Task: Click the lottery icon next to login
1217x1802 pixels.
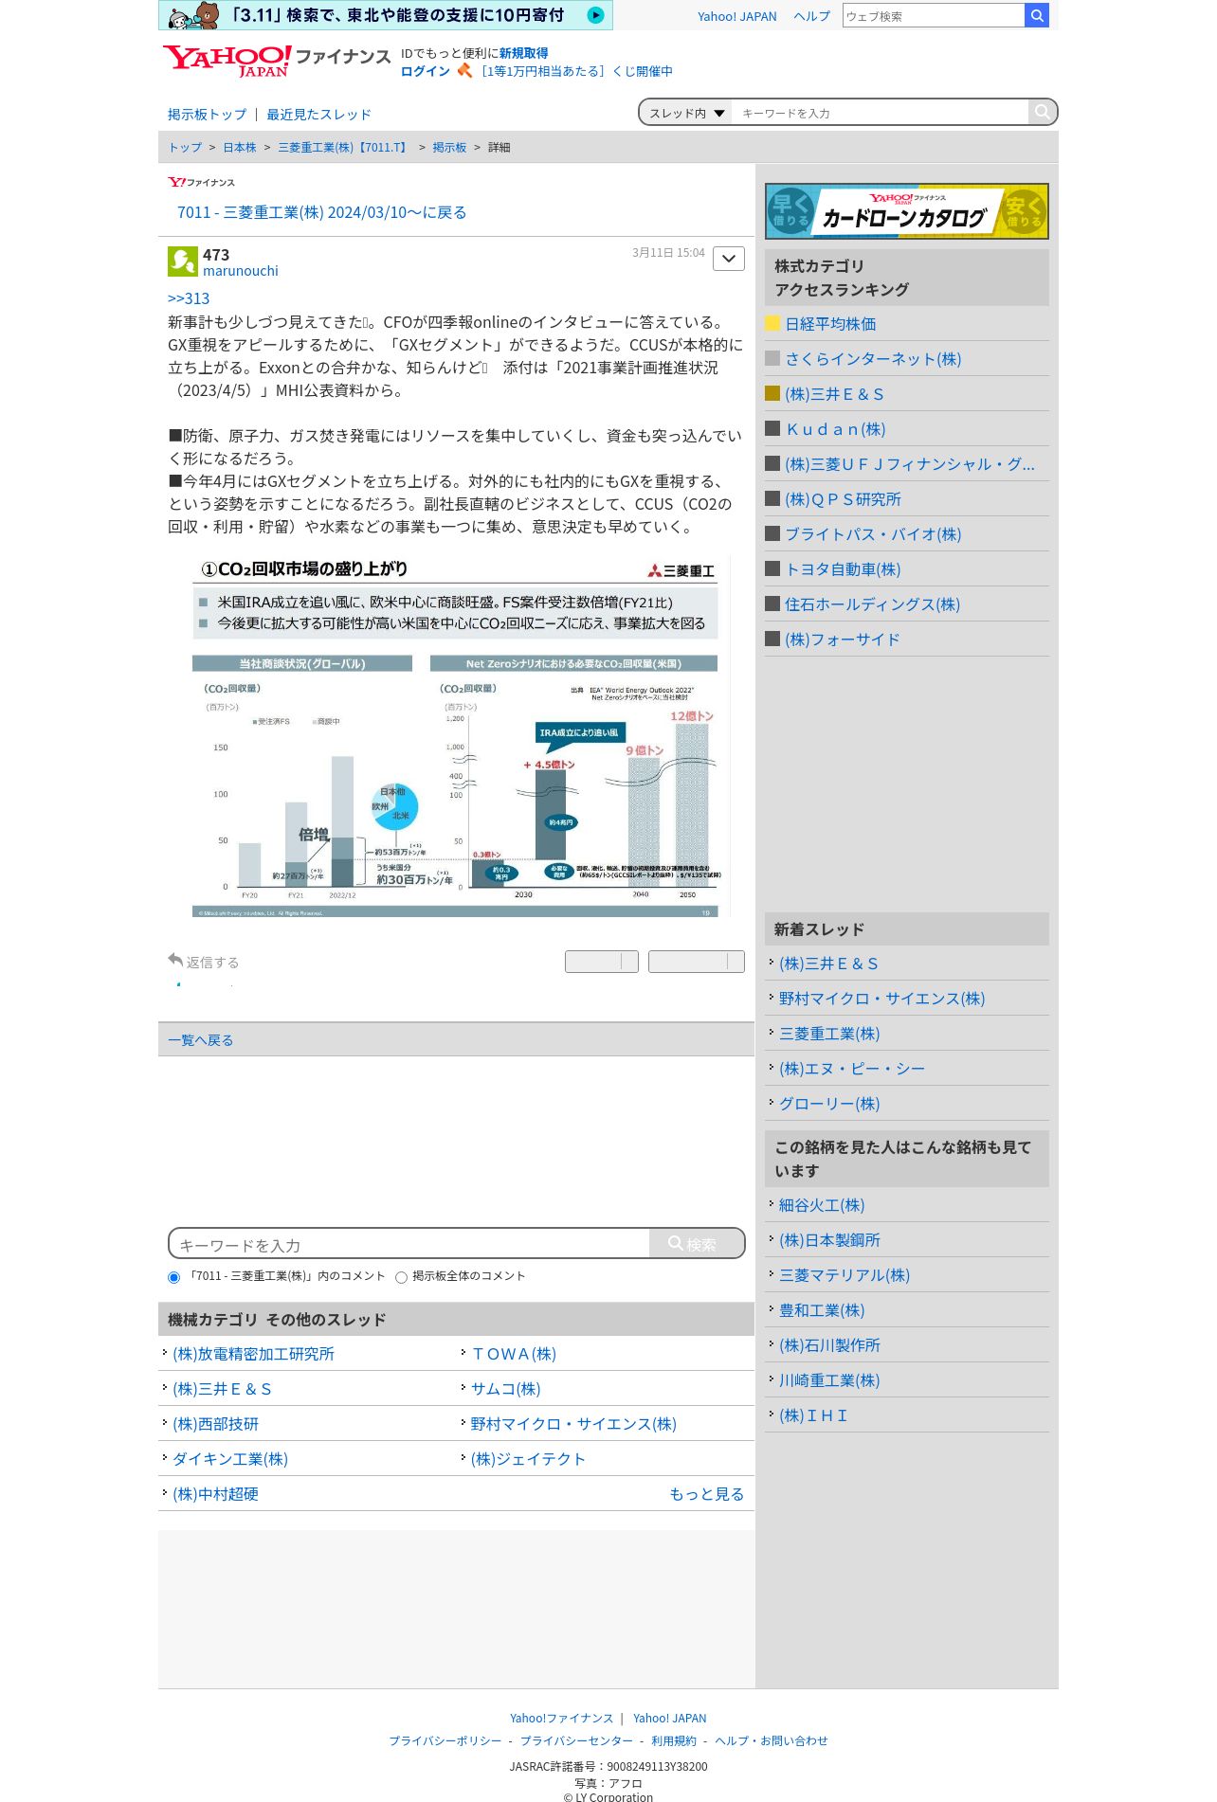Action: click(464, 70)
